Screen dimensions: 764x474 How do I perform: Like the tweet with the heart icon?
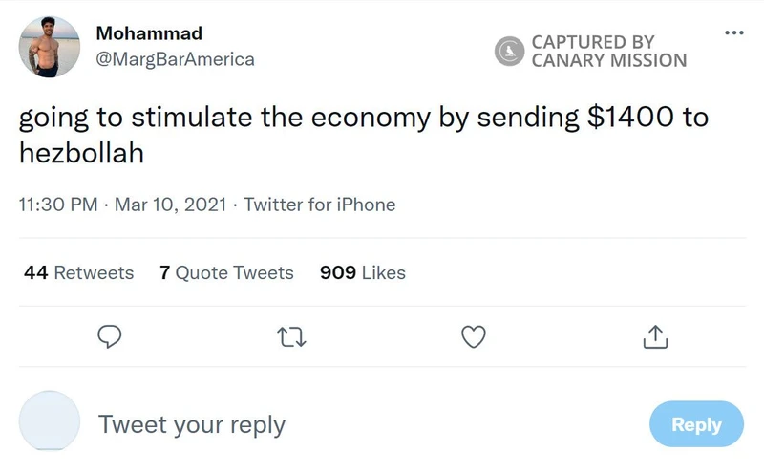point(474,336)
